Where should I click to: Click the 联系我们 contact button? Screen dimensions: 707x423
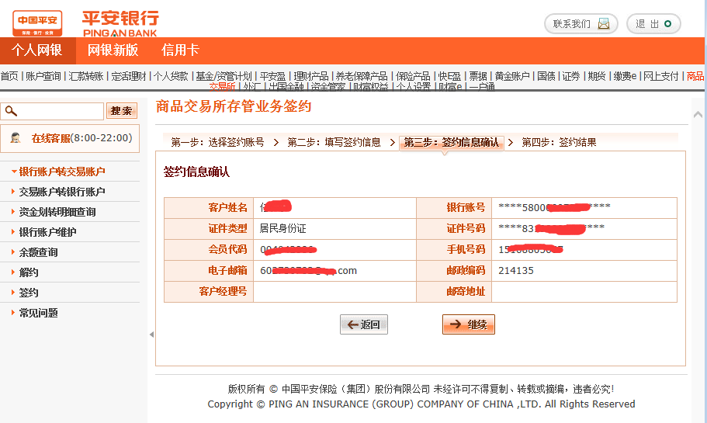coord(581,23)
